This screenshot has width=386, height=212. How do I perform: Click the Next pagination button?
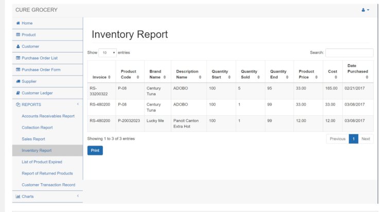365,139
